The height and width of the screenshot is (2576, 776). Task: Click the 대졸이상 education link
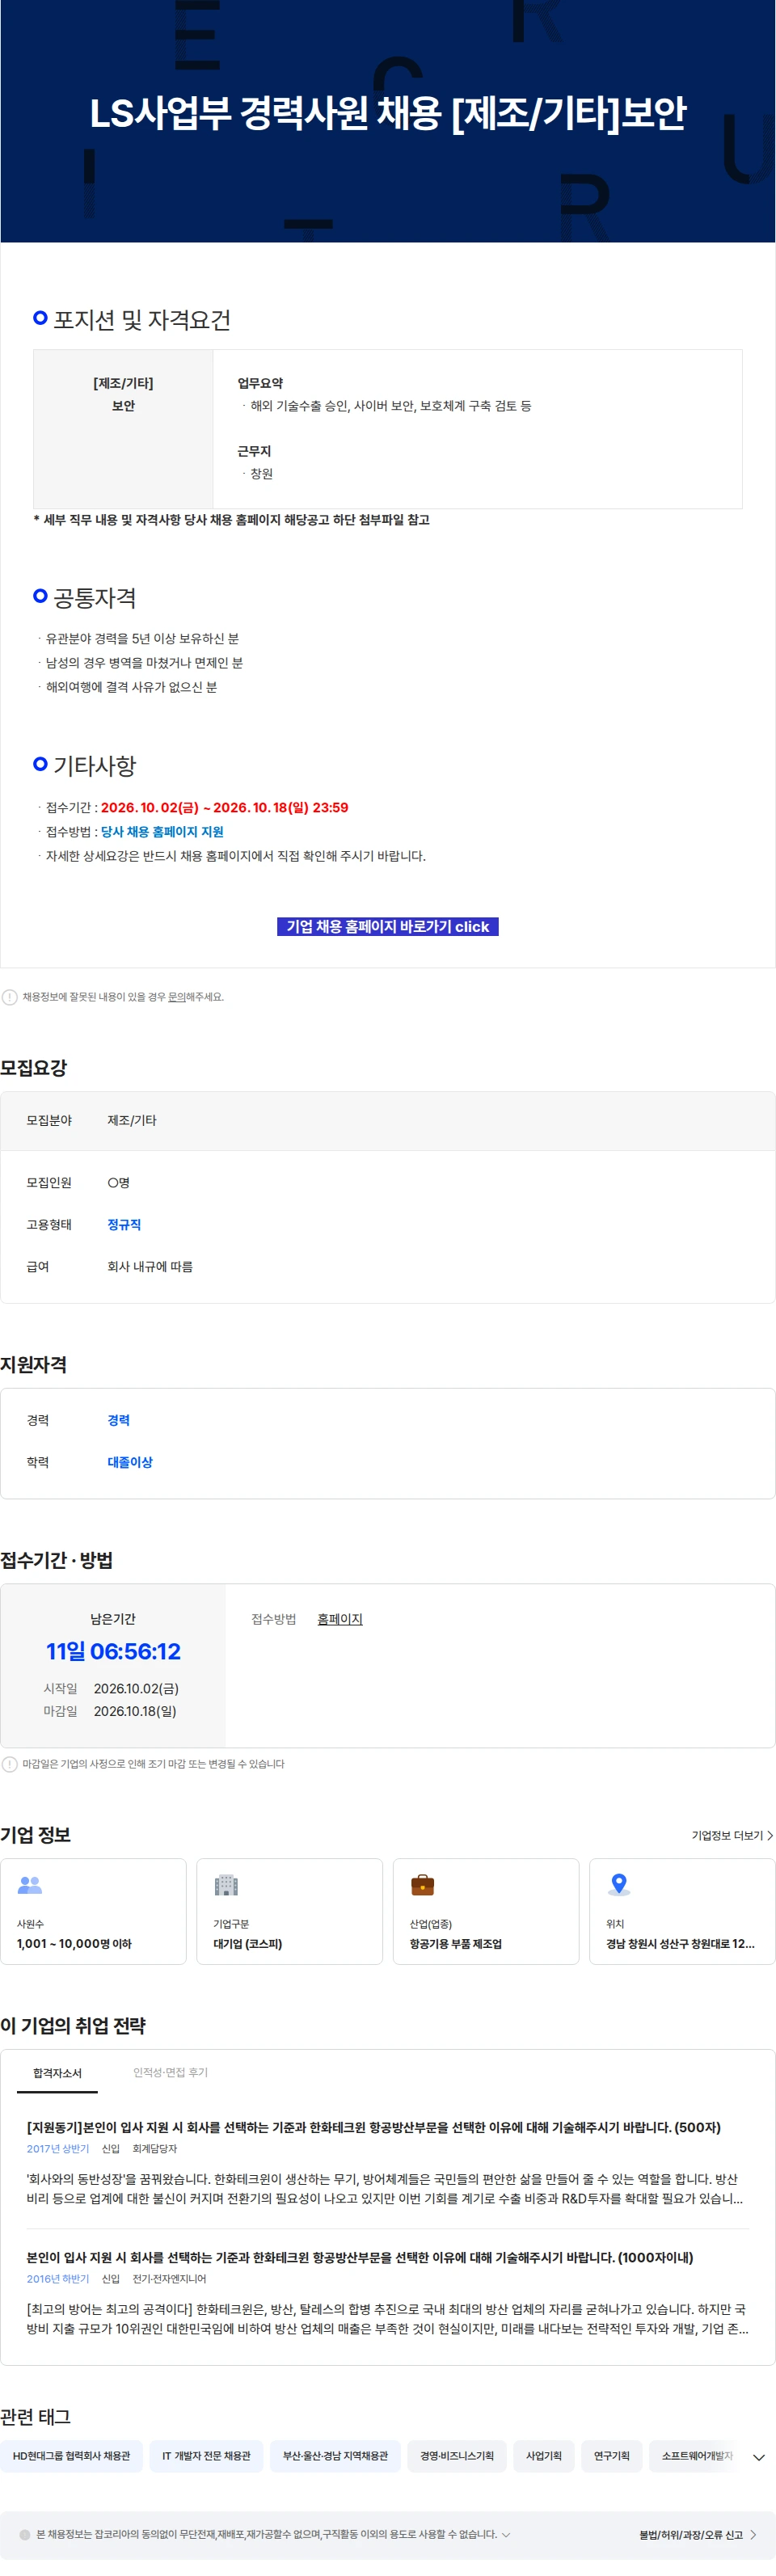tap(130, 1462)
